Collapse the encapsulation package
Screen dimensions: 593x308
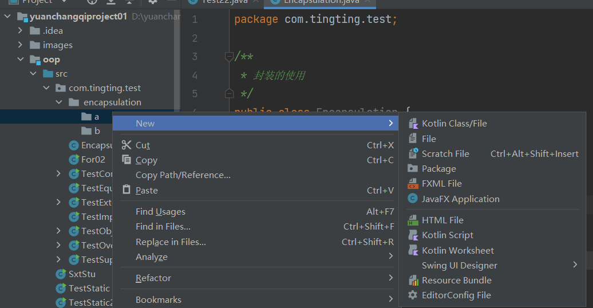(x=59, y=102)
